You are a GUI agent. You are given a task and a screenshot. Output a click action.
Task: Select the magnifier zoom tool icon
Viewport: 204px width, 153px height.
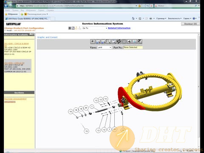pos(108,42)
